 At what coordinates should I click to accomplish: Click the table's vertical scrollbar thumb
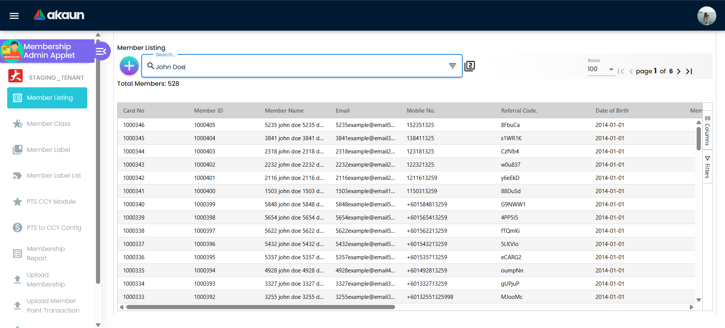699,138
